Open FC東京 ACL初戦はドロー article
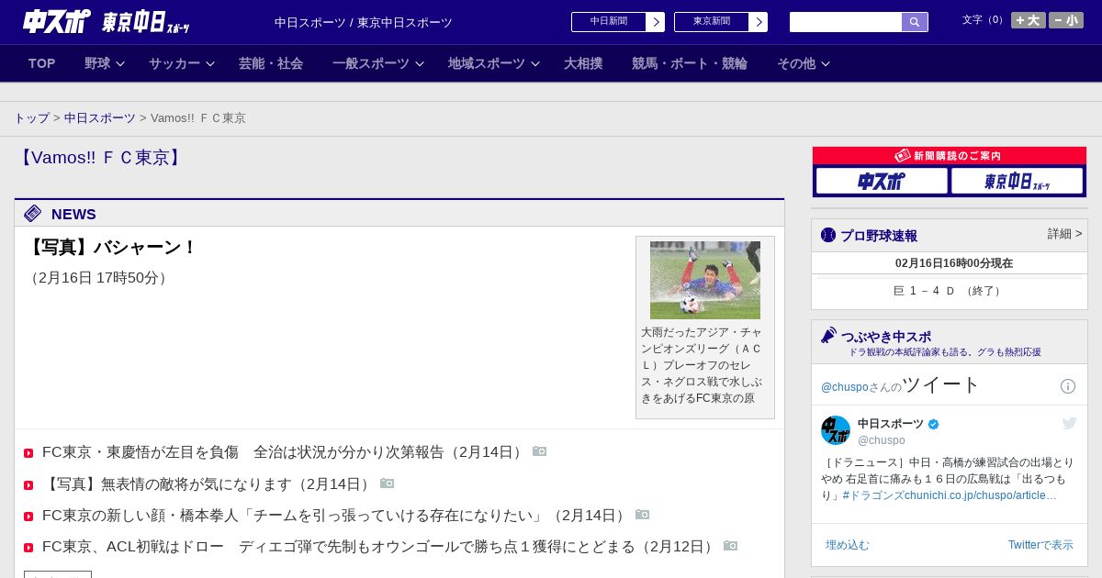 coord(380,547)
